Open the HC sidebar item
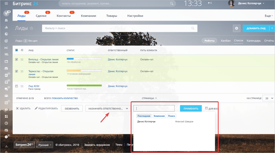This screenshot has width=275, height=153. [x=6, y=48]
